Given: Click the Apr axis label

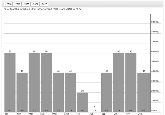Looking at the screenshot, I should [43, 114].
